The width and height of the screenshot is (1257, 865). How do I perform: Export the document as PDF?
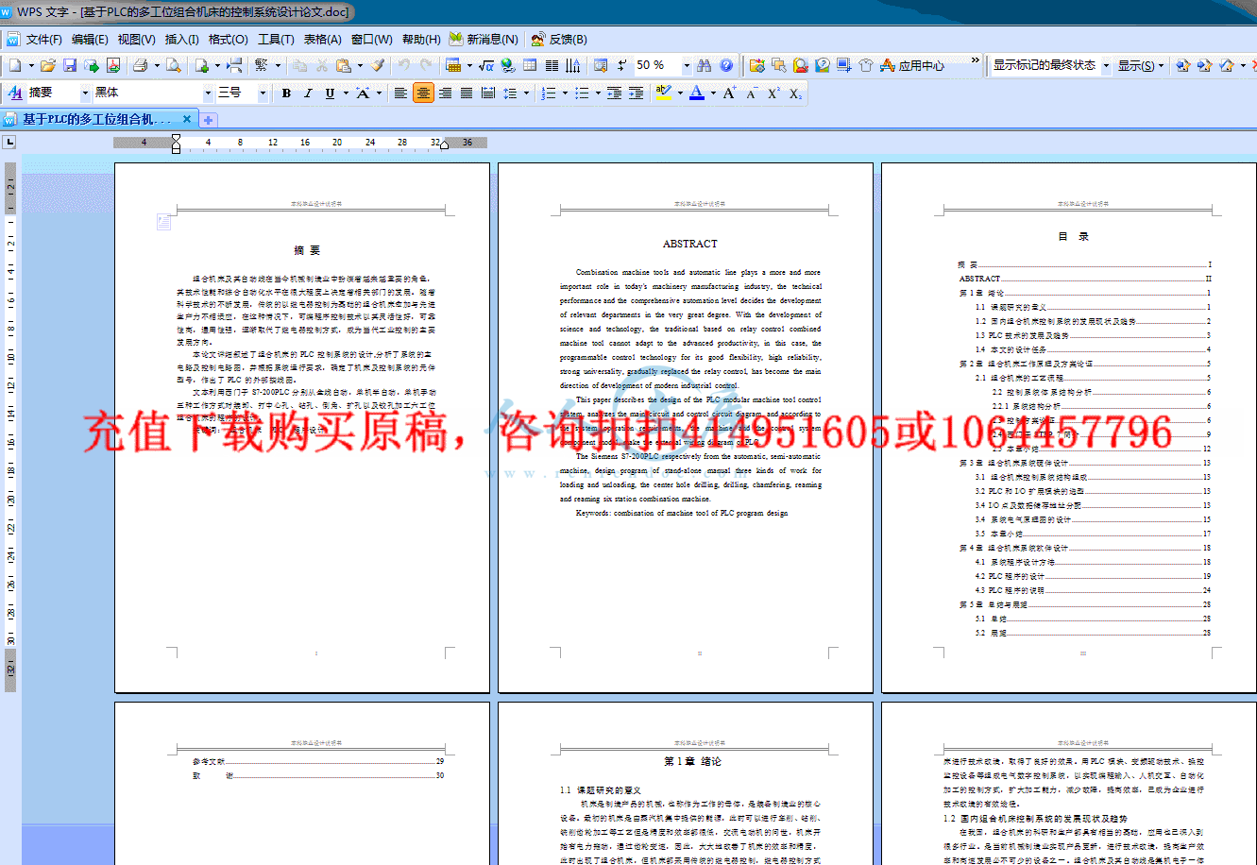113,65
